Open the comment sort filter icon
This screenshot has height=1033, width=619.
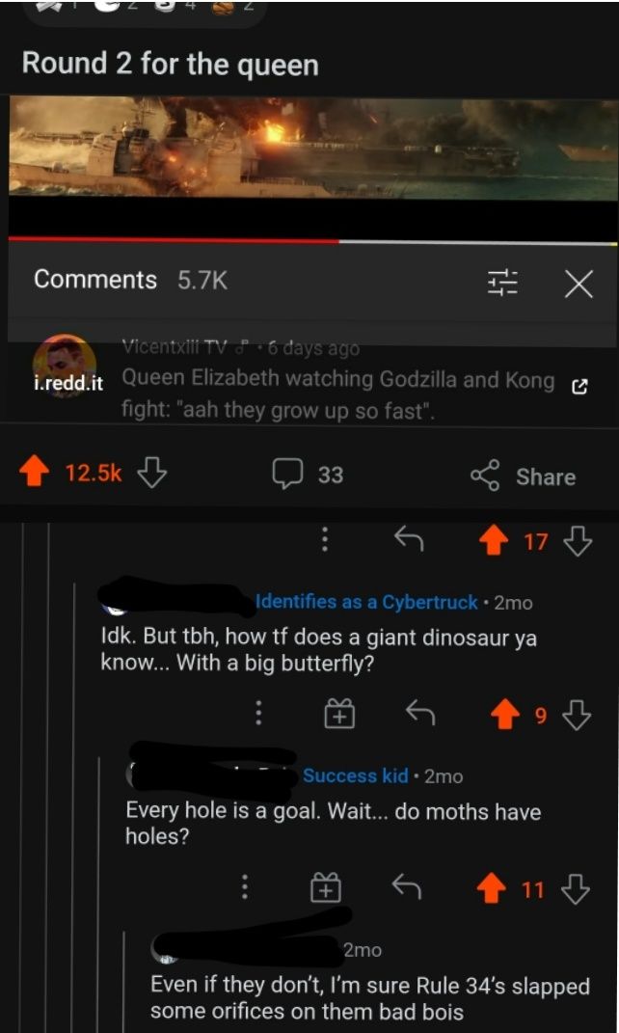(x=502, y=283)
